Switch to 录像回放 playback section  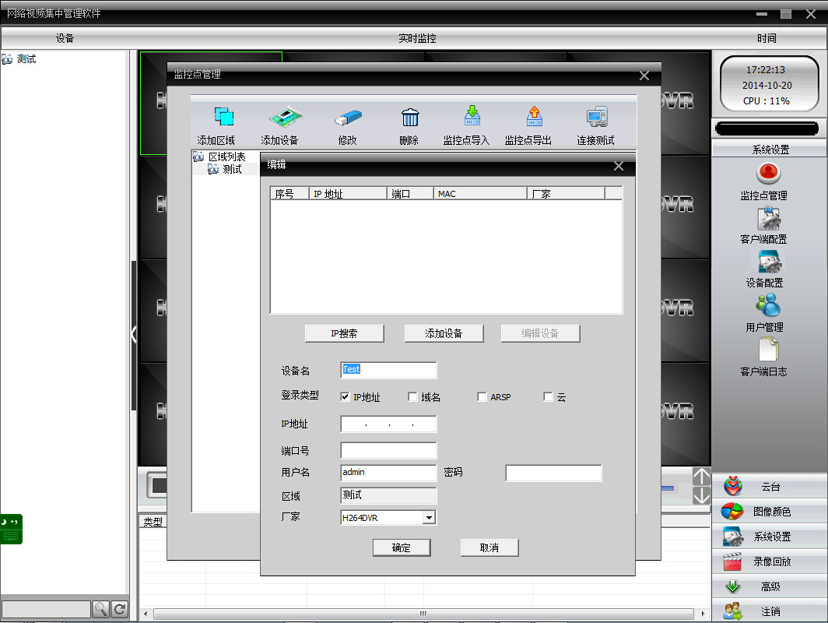[769, 561]
